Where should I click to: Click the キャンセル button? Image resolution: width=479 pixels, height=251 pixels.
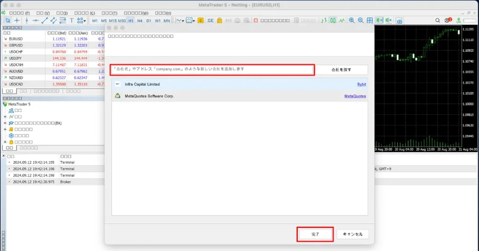click(x=353, y=234)
